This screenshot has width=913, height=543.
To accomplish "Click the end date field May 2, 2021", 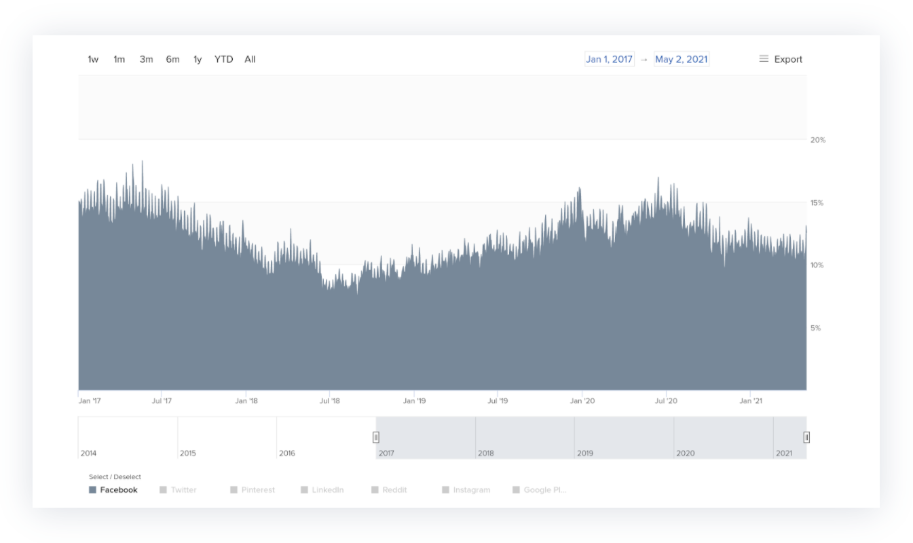I will (x=681, y=59).
